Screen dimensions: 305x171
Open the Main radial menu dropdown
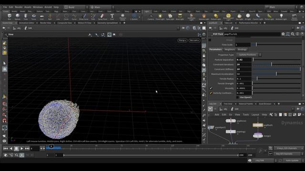point(102,7)
